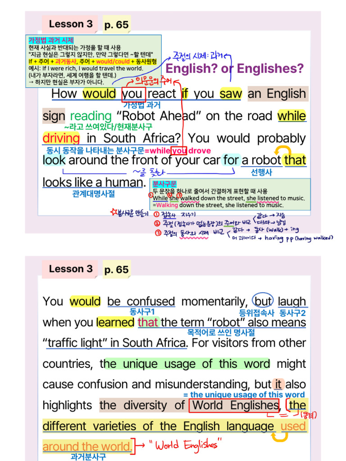This screenshot has height=461, width=346.
Task: Select the yellow-highlighted word "saw"
Action: [231, 94]
